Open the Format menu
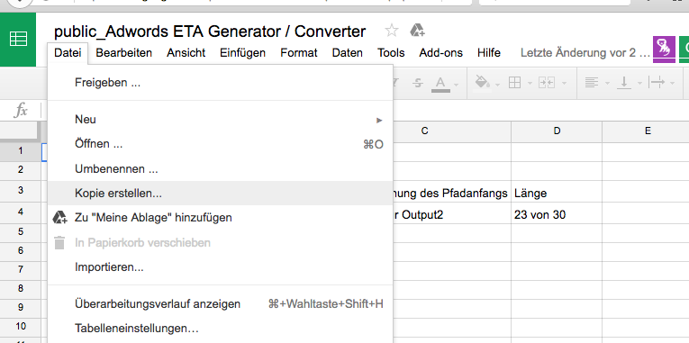 coord(299,53)
